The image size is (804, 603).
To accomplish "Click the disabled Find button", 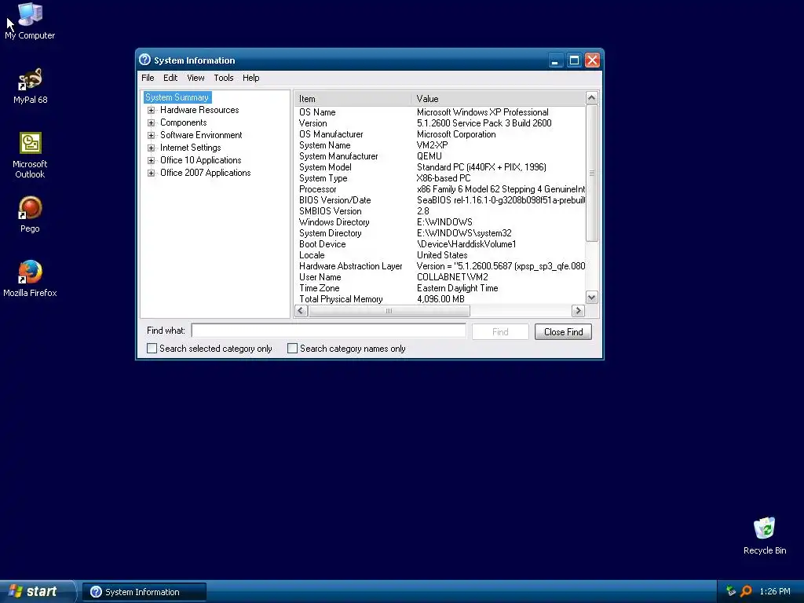I will pyautogui.click(x=500, y=332).
